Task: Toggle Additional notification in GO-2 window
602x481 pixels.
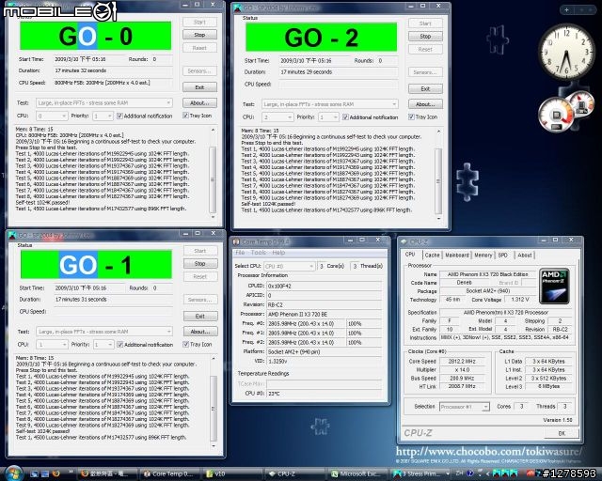Action: coord(370,117)
